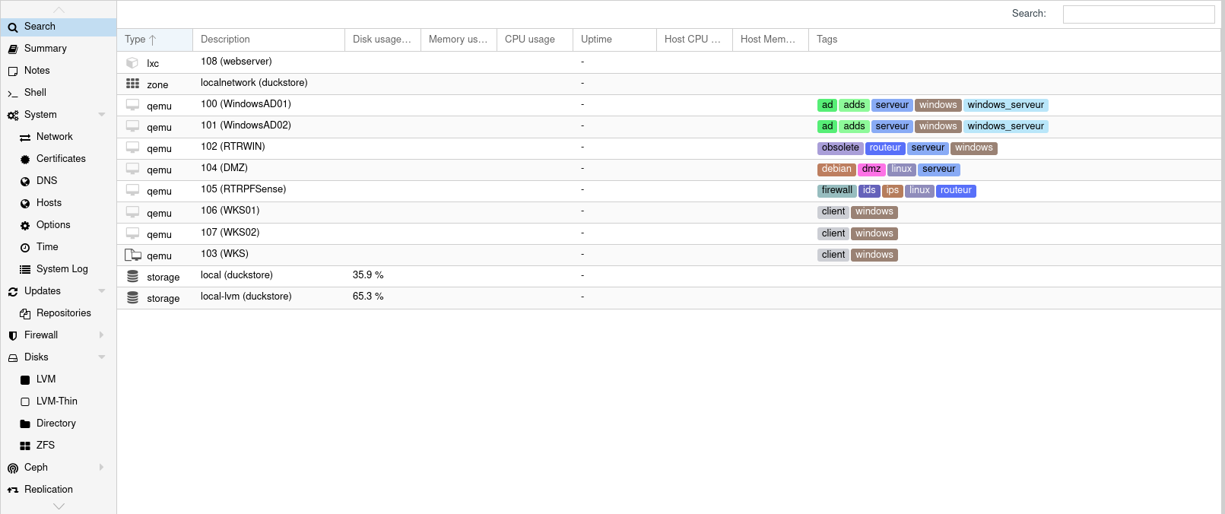The height and width of the screenshot is (514, 1225).
Task: Click the Certificates badge icon
Action: (25, 160)
